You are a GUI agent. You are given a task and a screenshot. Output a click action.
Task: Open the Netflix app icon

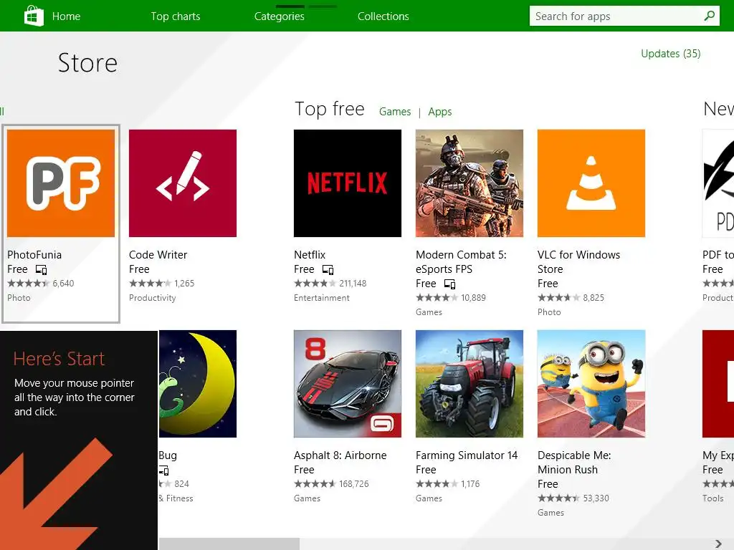pos(348,183)
